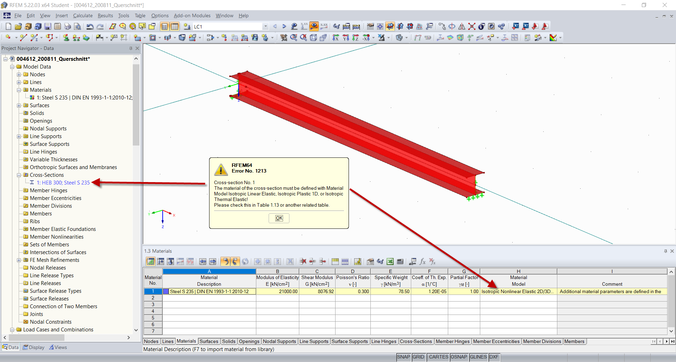676x362 pixels.
Task: Switch to the Members table tab
Action: point(574,341)
